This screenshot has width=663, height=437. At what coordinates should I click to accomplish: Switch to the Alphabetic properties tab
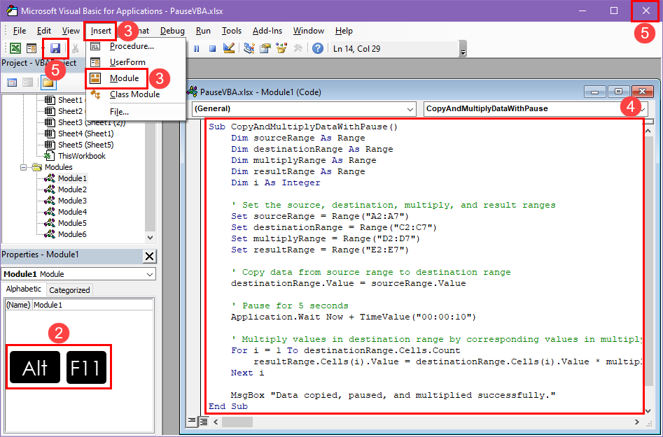(24, 289)
